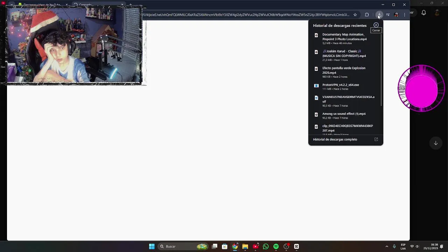This screenshot has width=448, height=252.
Task: Open Chrome three-dot menu
Action: [405, 15]
